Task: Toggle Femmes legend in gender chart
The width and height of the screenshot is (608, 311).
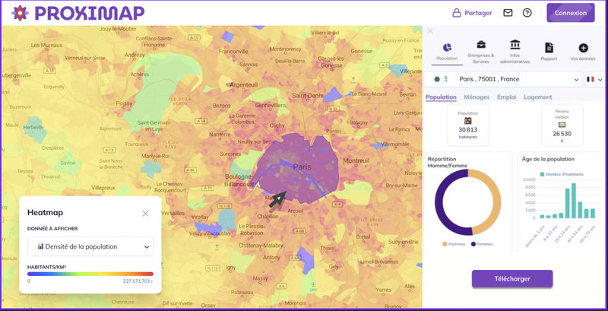Action: (484, 244)
